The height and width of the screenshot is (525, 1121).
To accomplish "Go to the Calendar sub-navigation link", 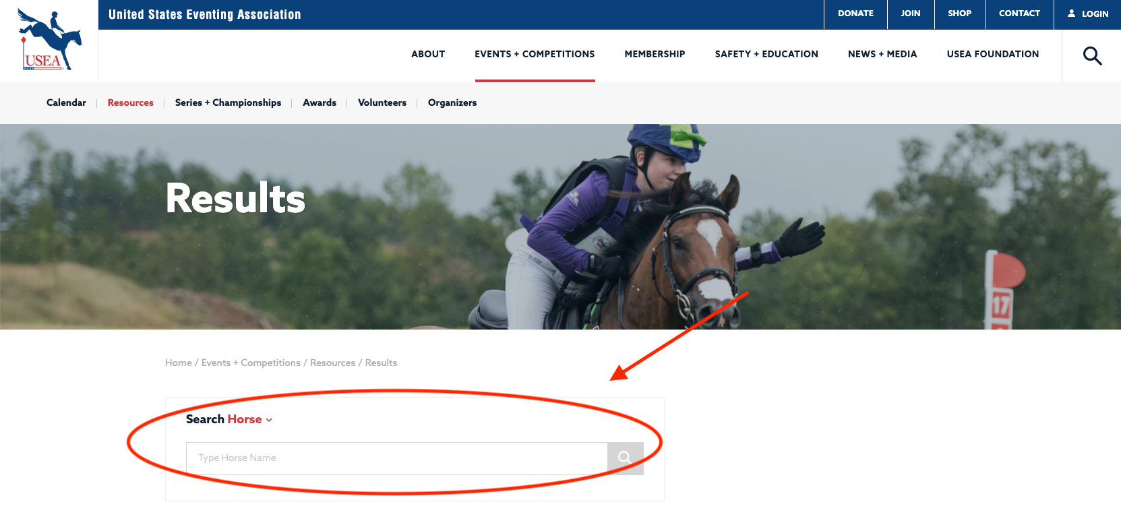I will coord(66,102).
